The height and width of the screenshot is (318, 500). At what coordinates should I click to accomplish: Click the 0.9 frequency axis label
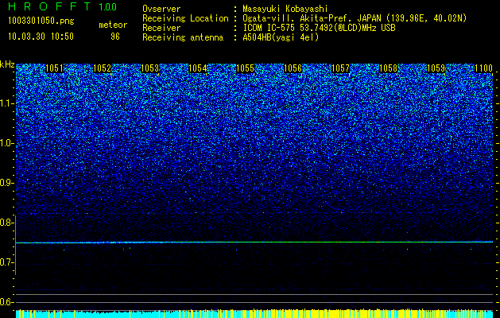coord(7,183)
